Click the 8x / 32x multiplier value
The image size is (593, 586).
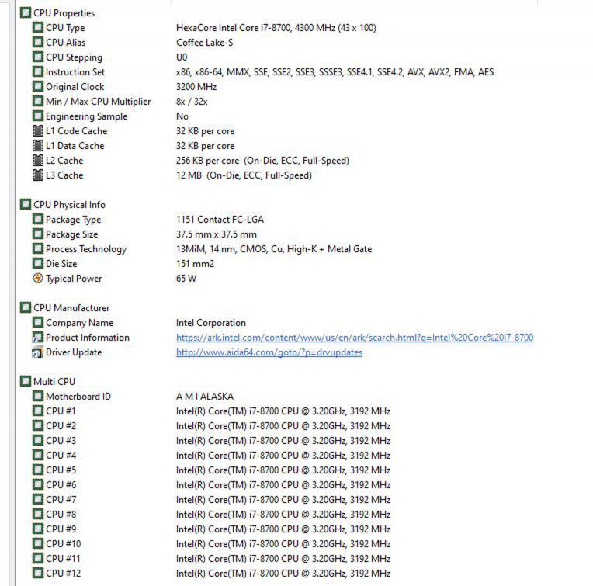(x=192, y=102)
